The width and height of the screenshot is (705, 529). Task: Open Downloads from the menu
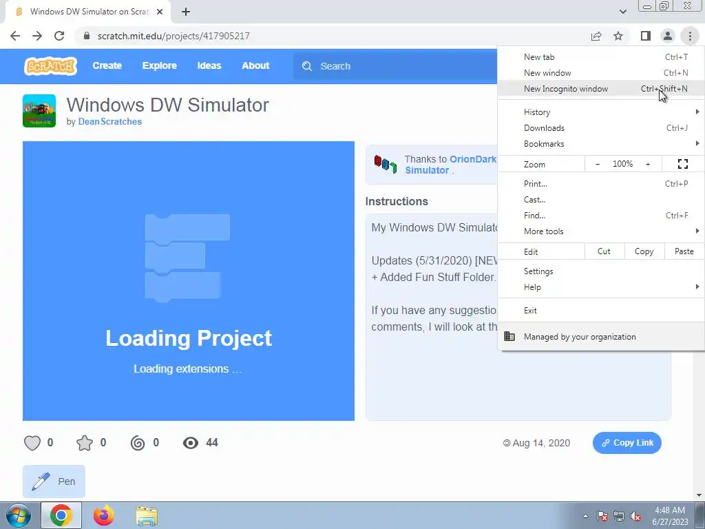[x=601, y=127]
